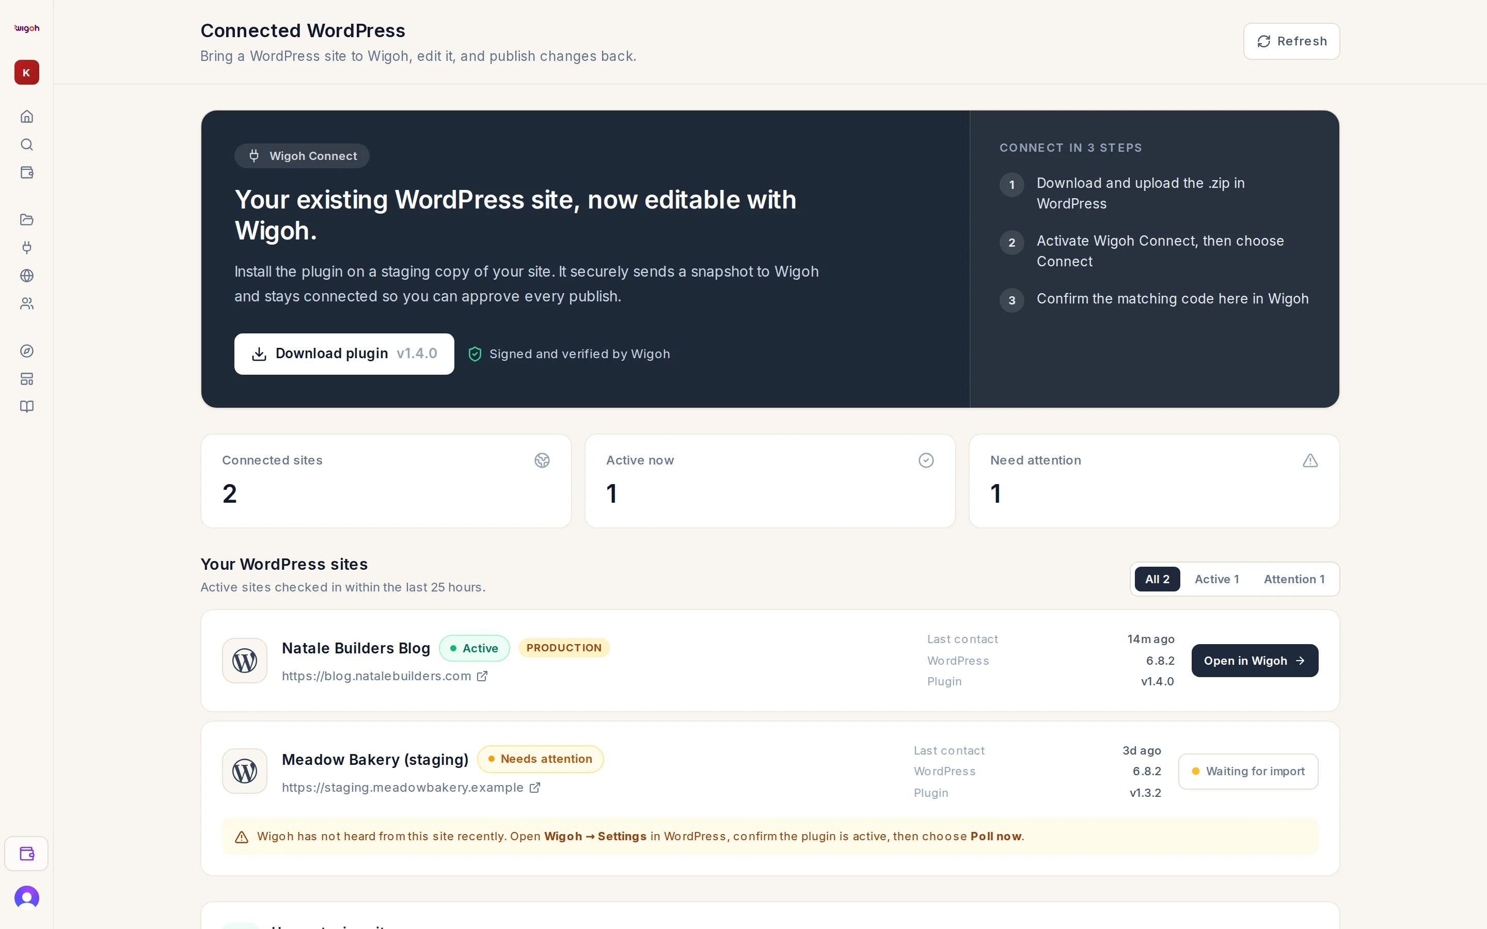This screenshot has width=1487, height=929.
Task: Open the https://staging.meadowbakery.example link
Action: [403, 787]
